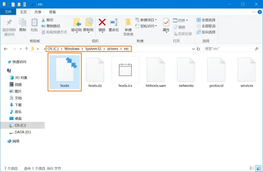Click System32 in the address path
Screen dimensions: 263x172
[x=93, y=49]
